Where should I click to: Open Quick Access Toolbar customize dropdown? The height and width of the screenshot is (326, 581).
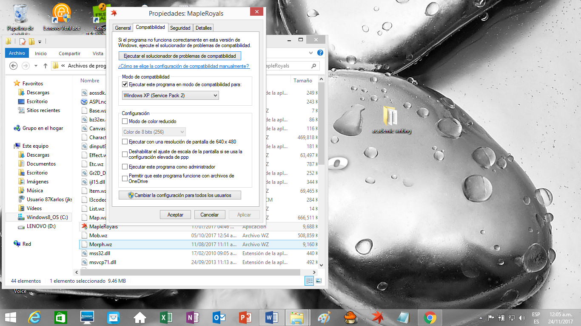40,42
